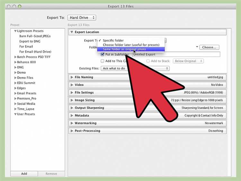
Task: Select the Export to DNG preset
Action: click(30, 41)
